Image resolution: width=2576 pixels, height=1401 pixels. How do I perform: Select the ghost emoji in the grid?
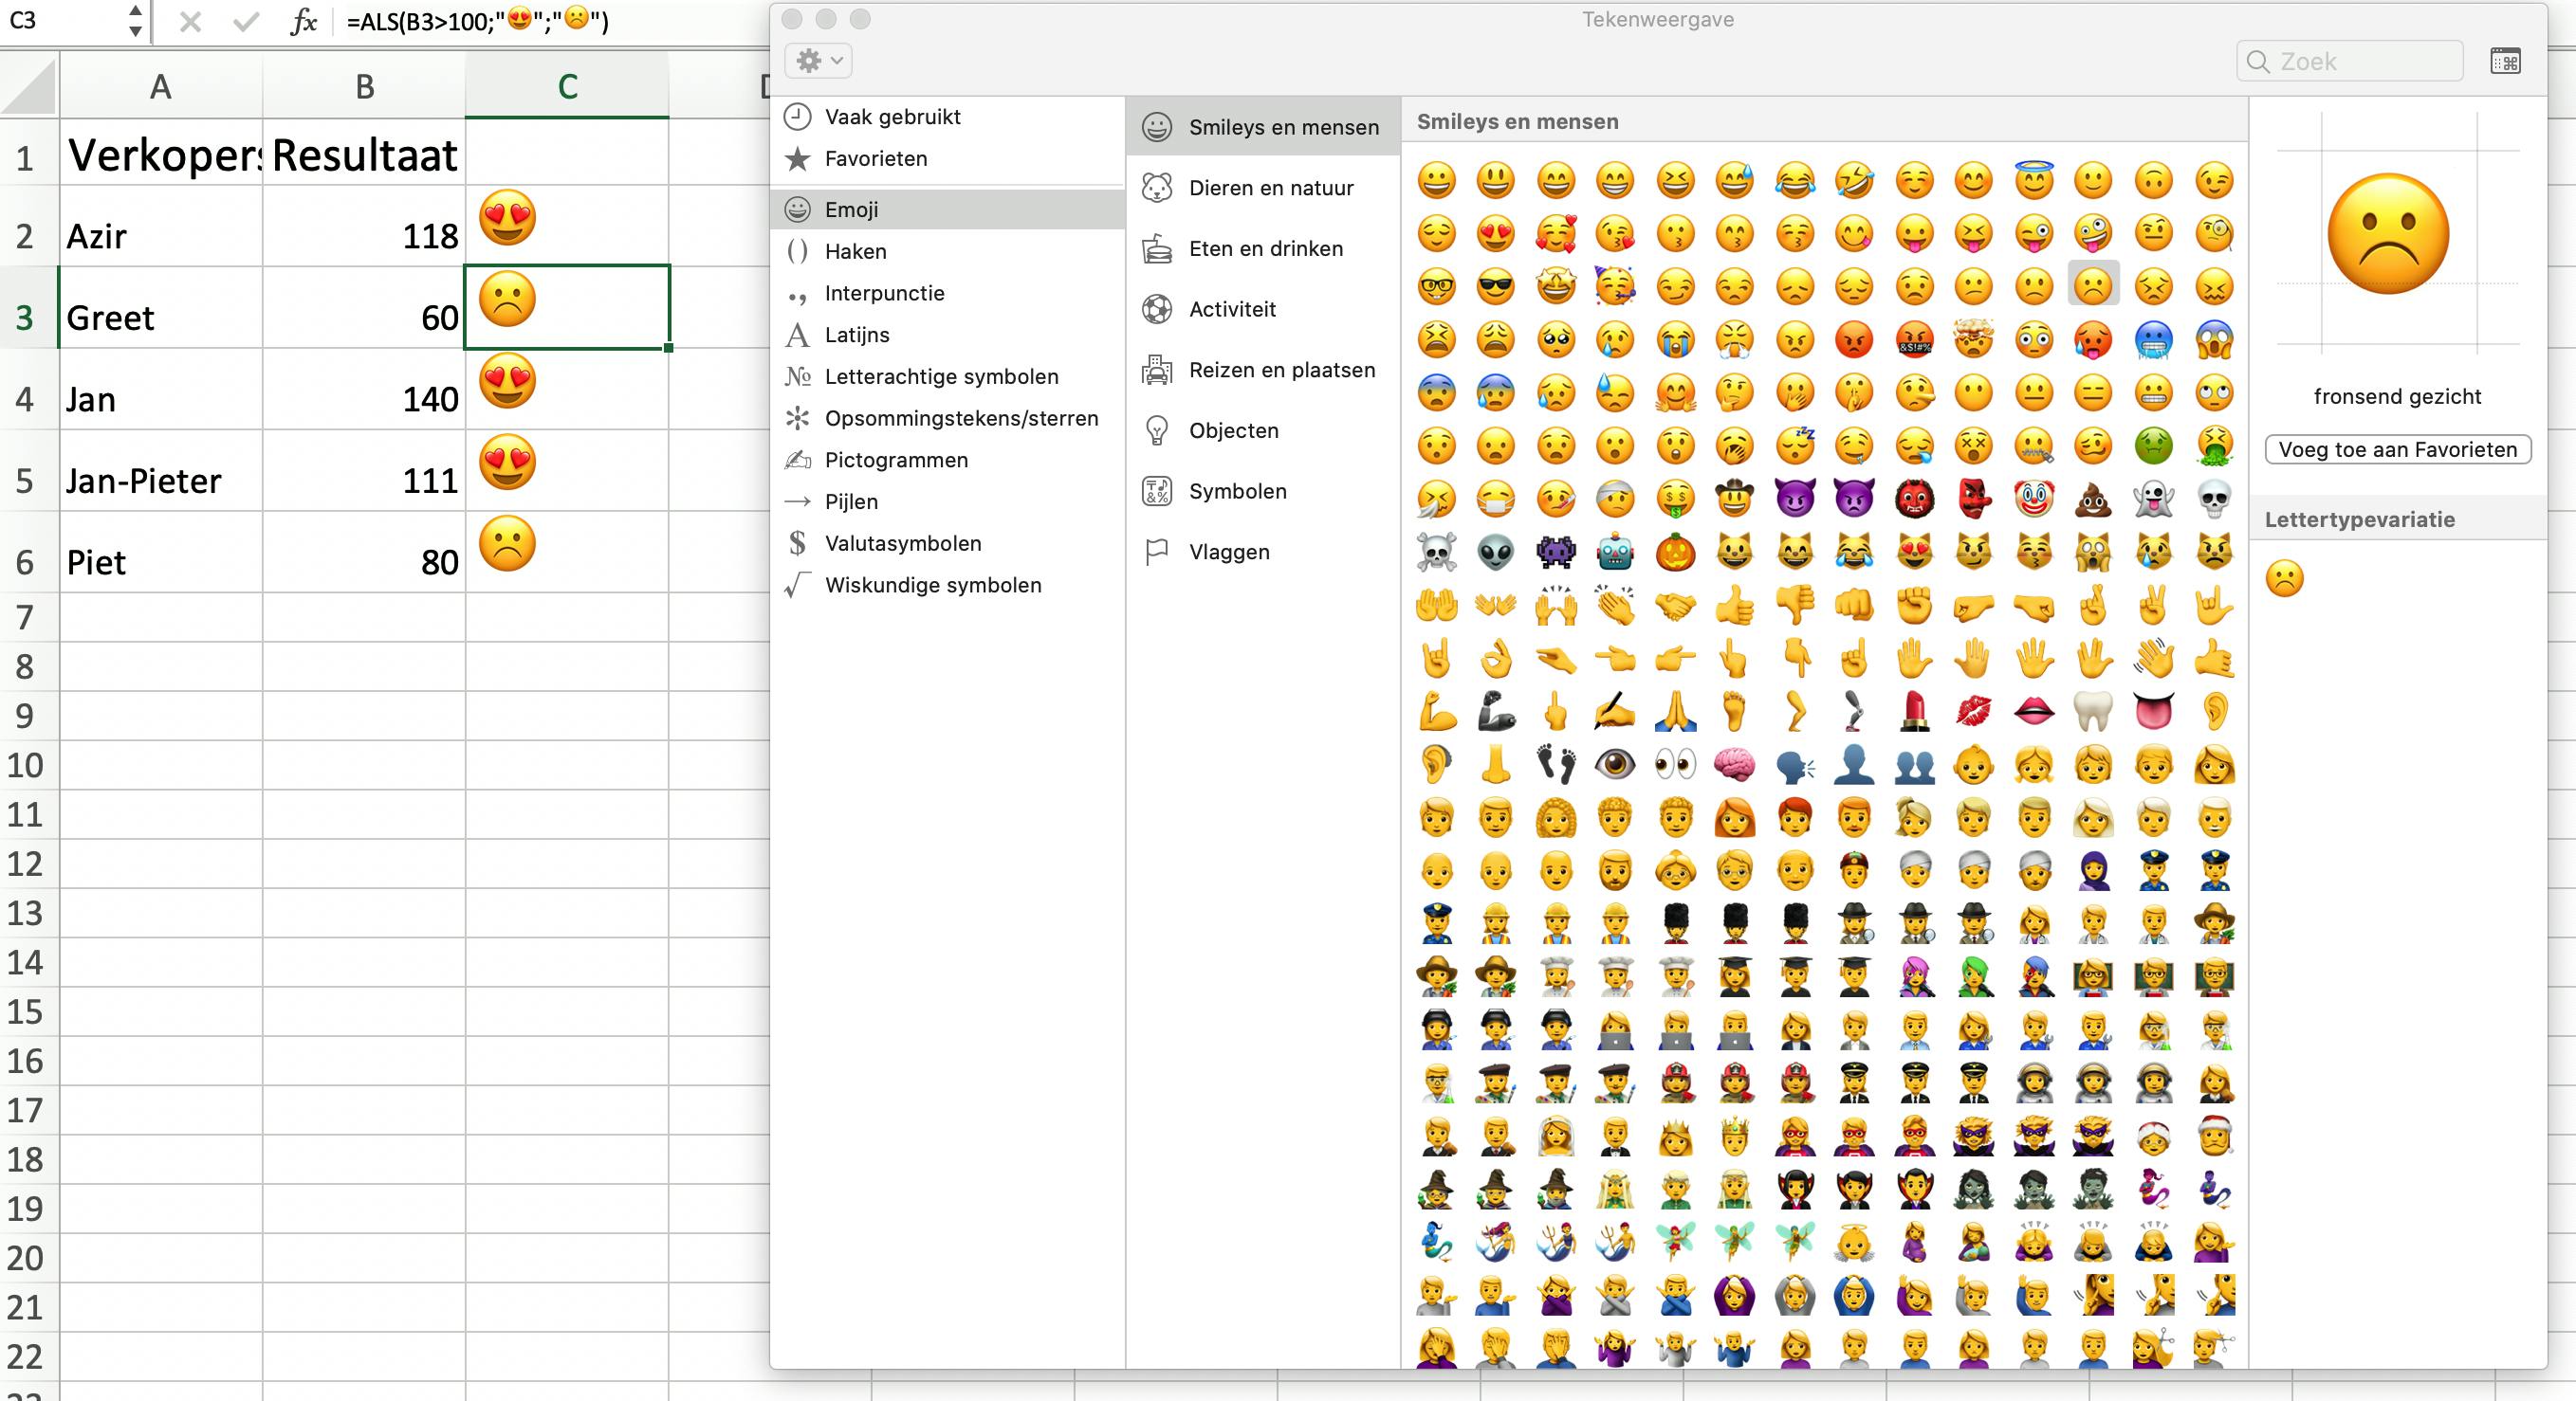pos(2153,499)
